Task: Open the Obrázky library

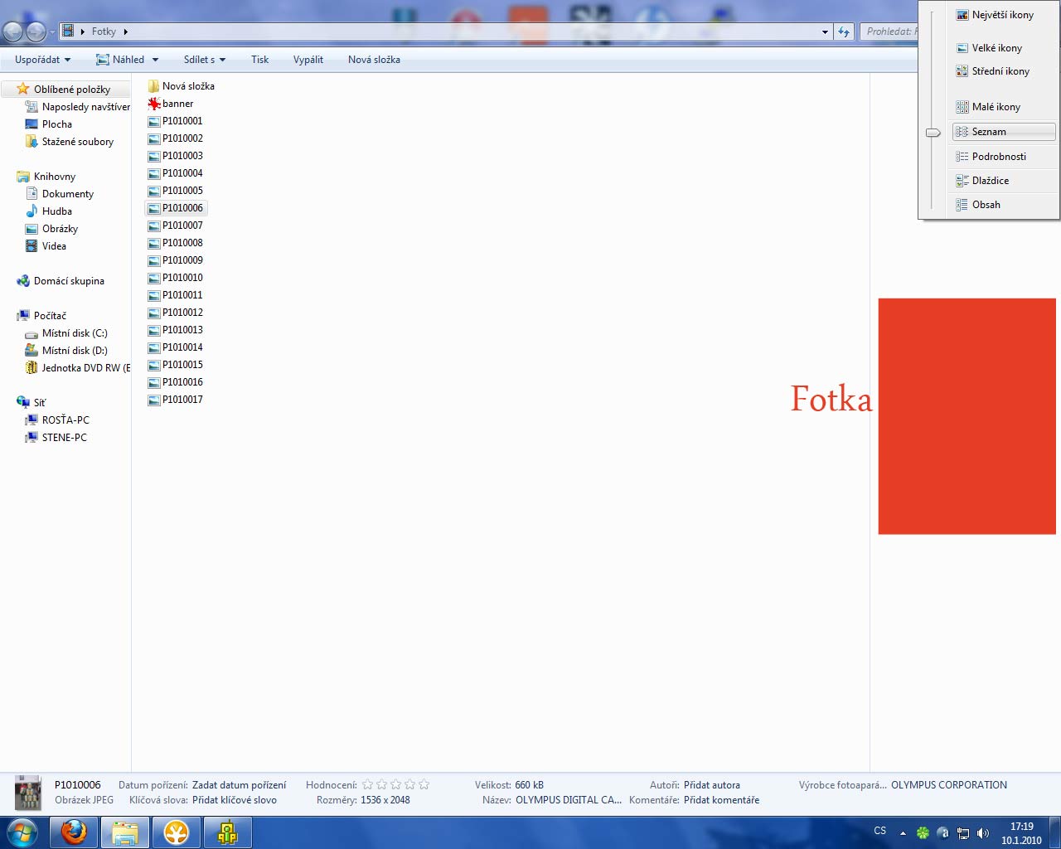Action: pos(51,229)
